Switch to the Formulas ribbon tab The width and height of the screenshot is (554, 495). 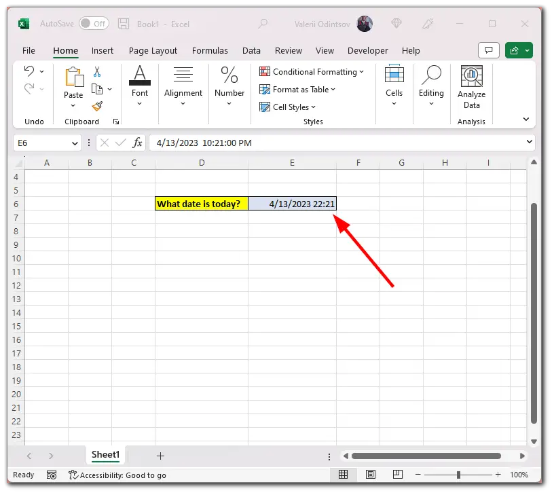[210, 50]
